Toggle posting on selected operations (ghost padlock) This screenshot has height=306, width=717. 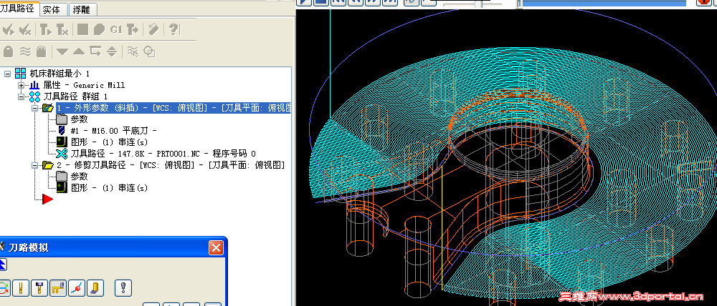(x=42, y=51)
